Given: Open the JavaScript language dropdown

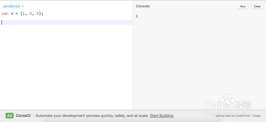Looking at the screenshot, I should [x=12, y=6].
